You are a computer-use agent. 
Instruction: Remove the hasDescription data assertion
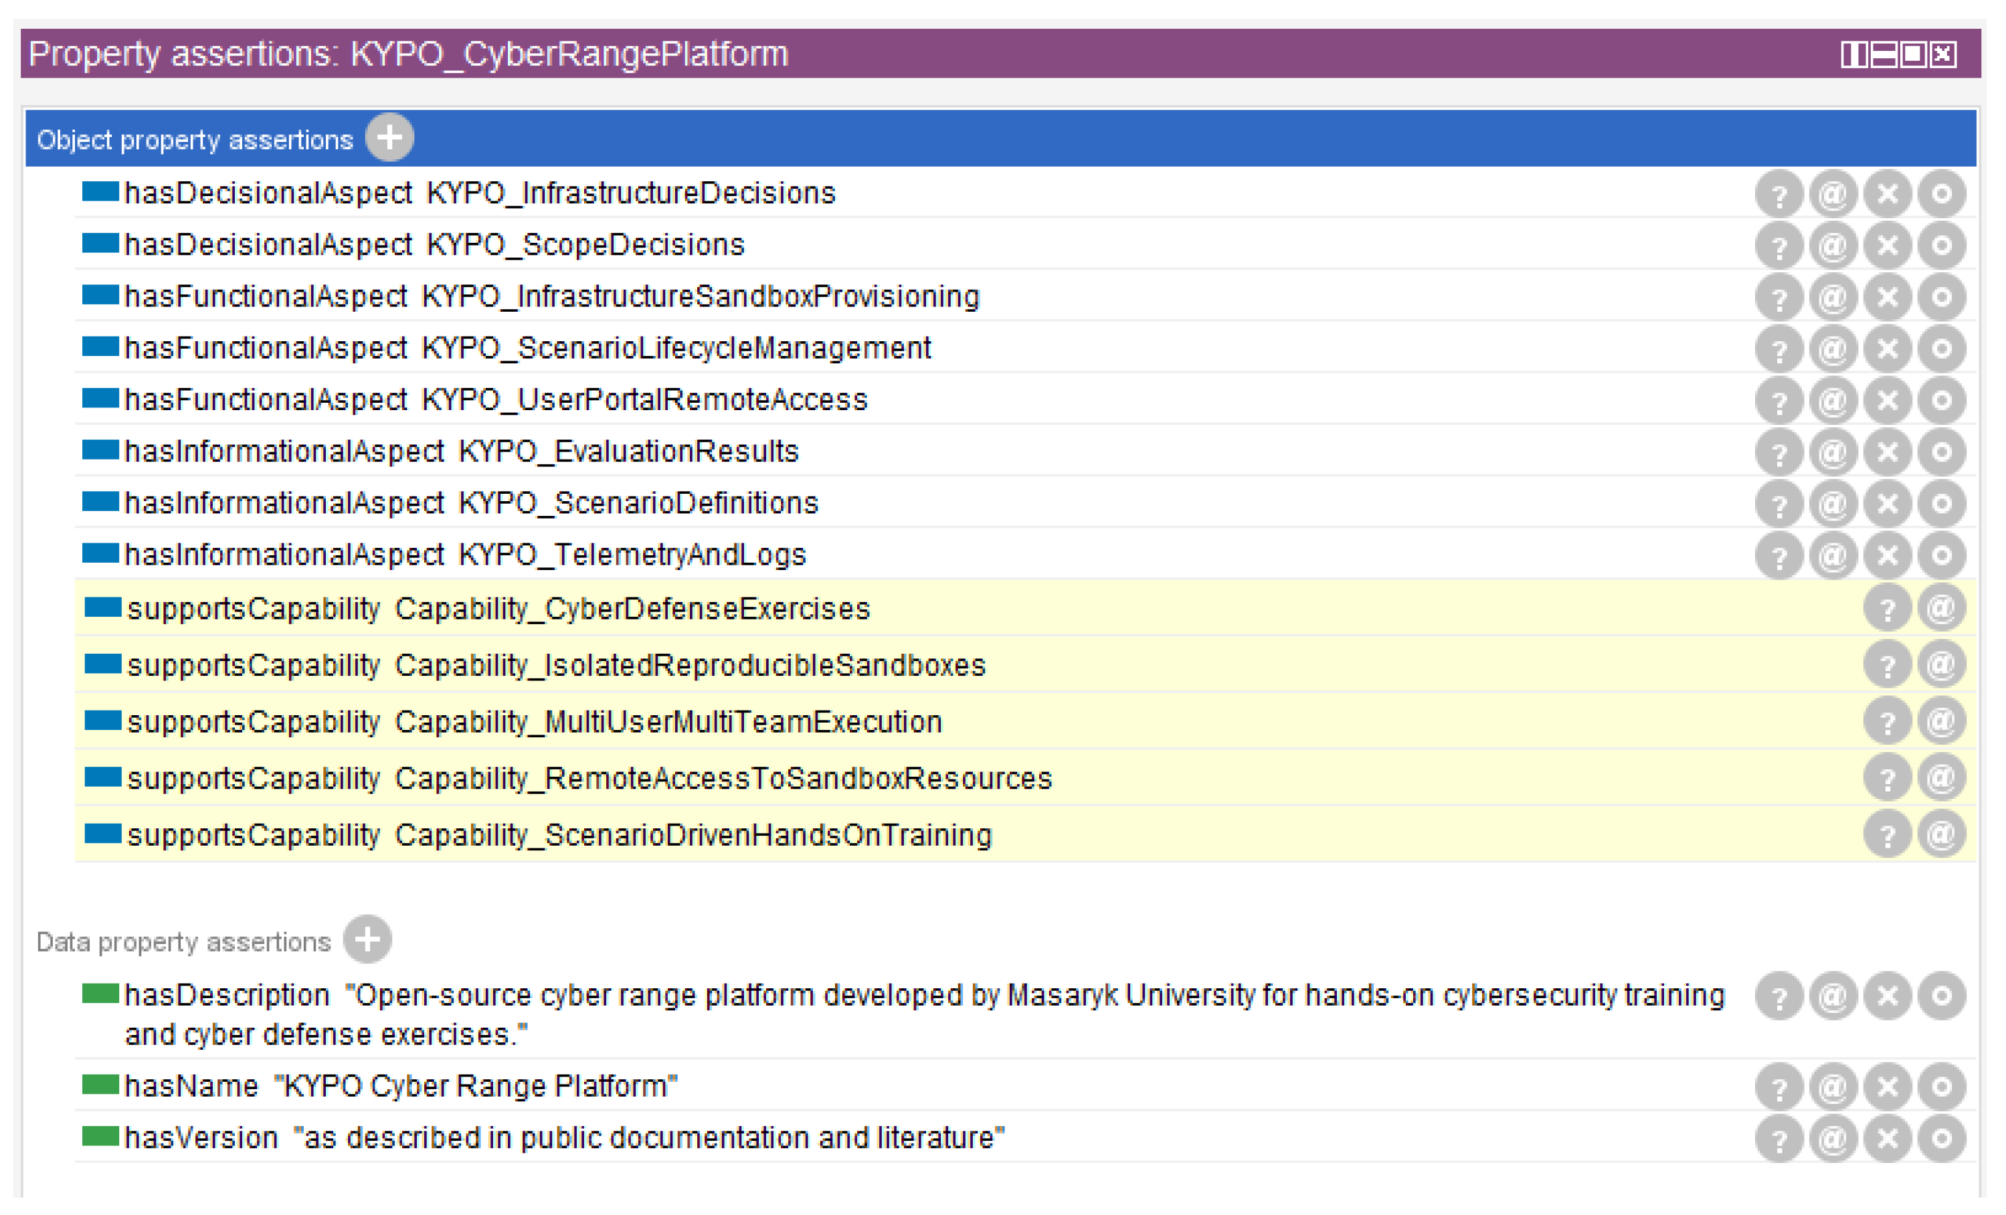coord(1888,996)
